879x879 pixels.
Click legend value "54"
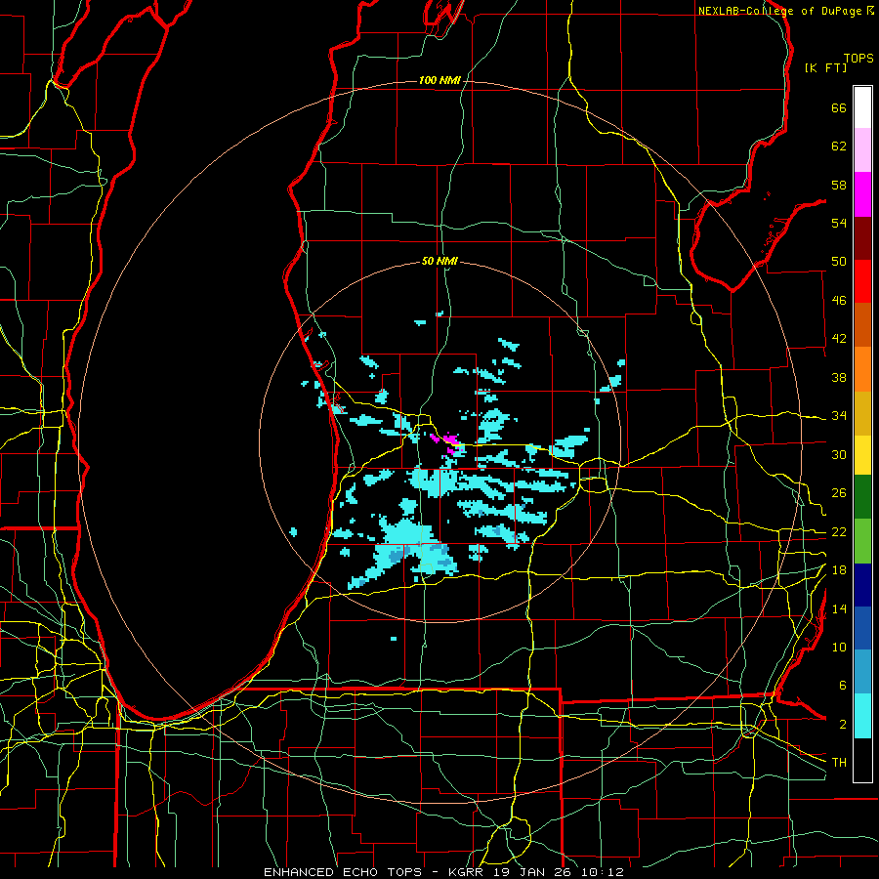coord(839,223)
